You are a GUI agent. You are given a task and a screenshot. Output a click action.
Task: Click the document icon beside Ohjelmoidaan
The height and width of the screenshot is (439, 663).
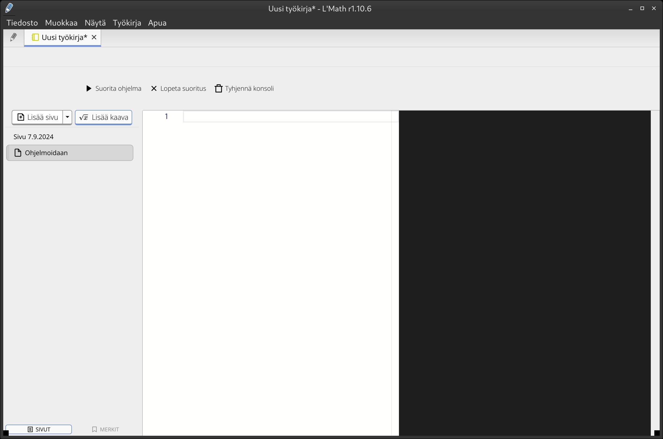click(18, 153)
